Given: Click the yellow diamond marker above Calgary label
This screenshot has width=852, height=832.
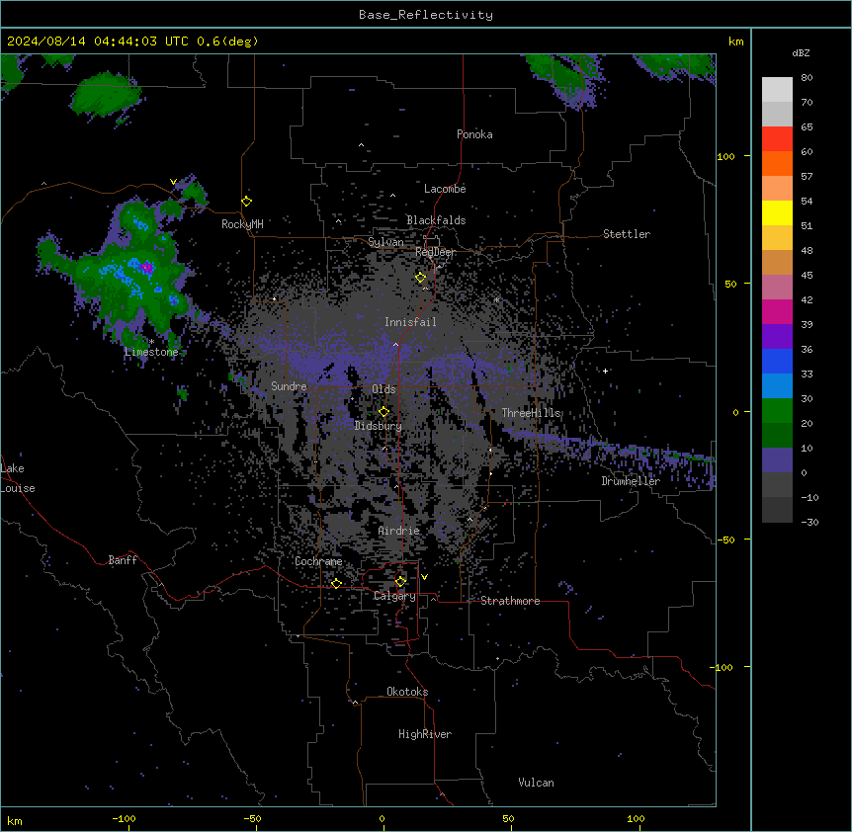Looking at the screenshot, I should click(x=400, y=581).
